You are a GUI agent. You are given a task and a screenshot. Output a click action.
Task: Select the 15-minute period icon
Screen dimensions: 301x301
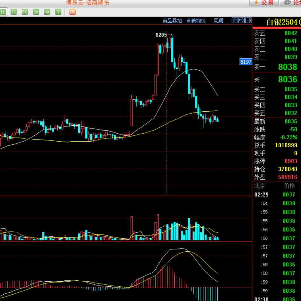coord(3,12)
